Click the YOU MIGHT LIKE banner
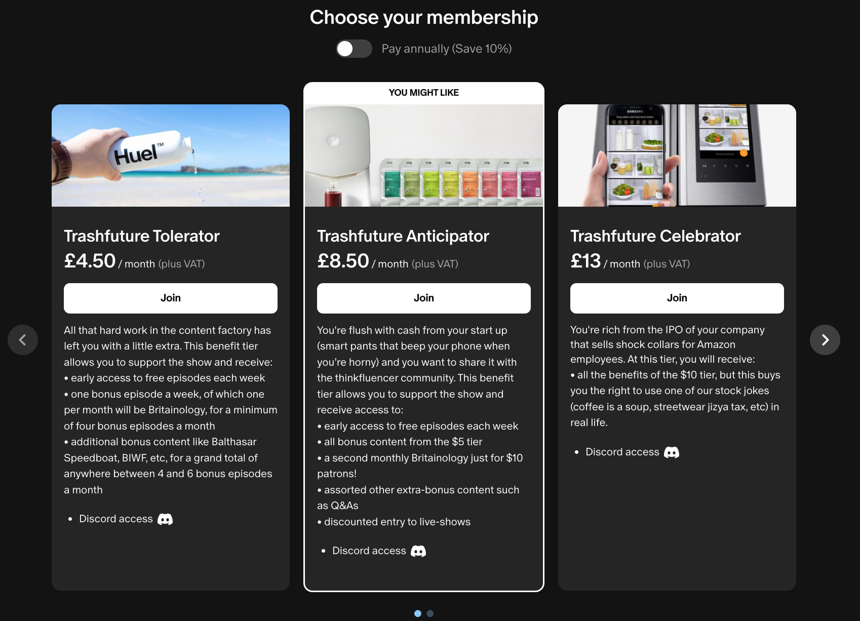The height and width of the screenshot is (621, 860). tap(424, 93)
